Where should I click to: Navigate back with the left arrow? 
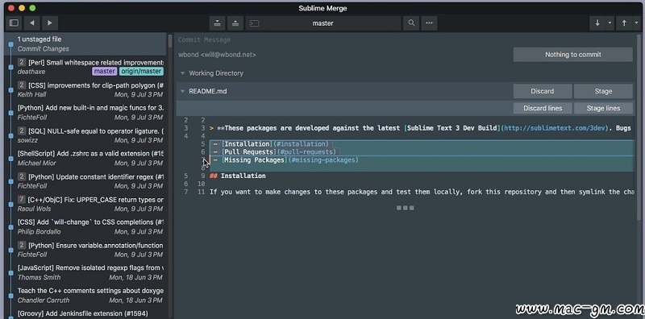(x=32, y=23)
